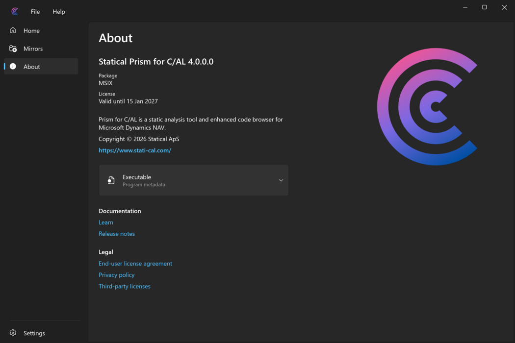The height and width of the screenshot is (343, 515).
Task: Switch to the Mirrors page
Action: tap(41, 49)
